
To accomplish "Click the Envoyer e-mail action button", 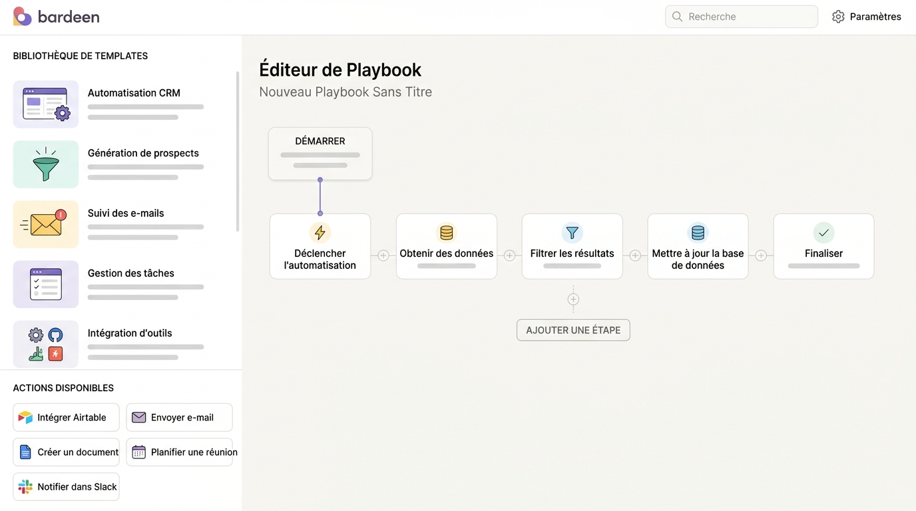I will point(179,417).
